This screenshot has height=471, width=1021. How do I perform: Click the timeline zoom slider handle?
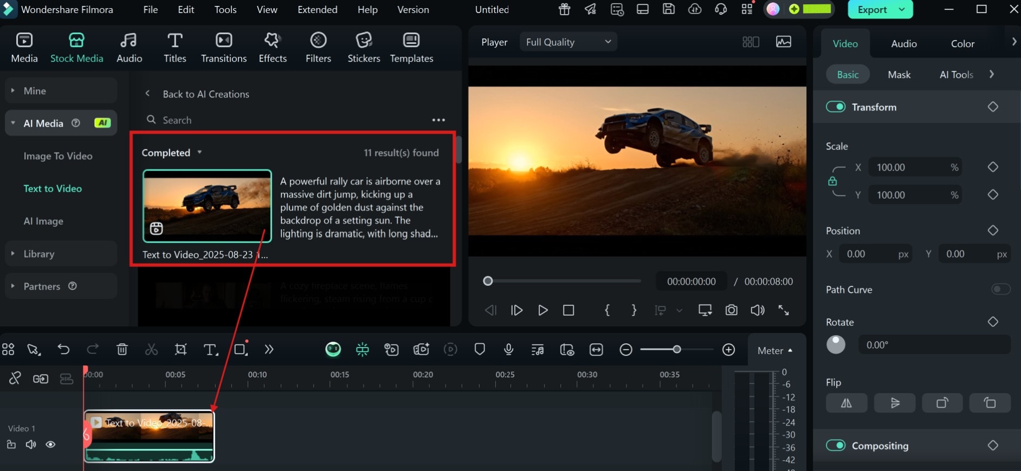[676, 349]
